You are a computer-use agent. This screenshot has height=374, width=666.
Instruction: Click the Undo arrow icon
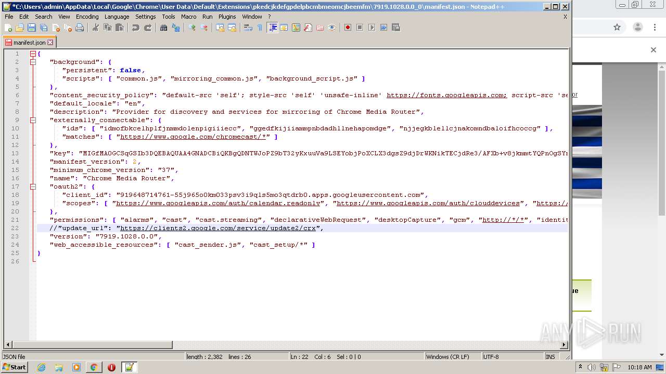point(136,28)
